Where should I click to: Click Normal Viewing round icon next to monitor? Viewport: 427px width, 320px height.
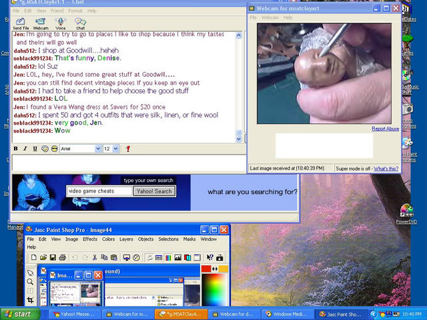pyautogui.click(x=136, y=257)
